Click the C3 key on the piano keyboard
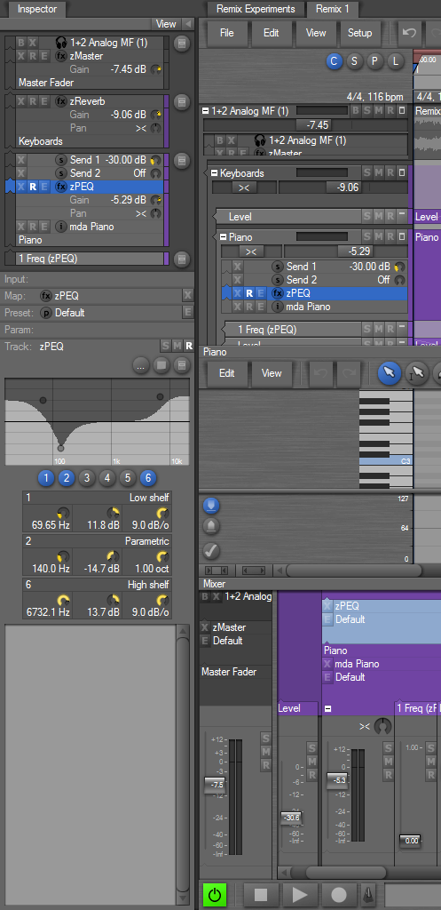 click(385, 461)
